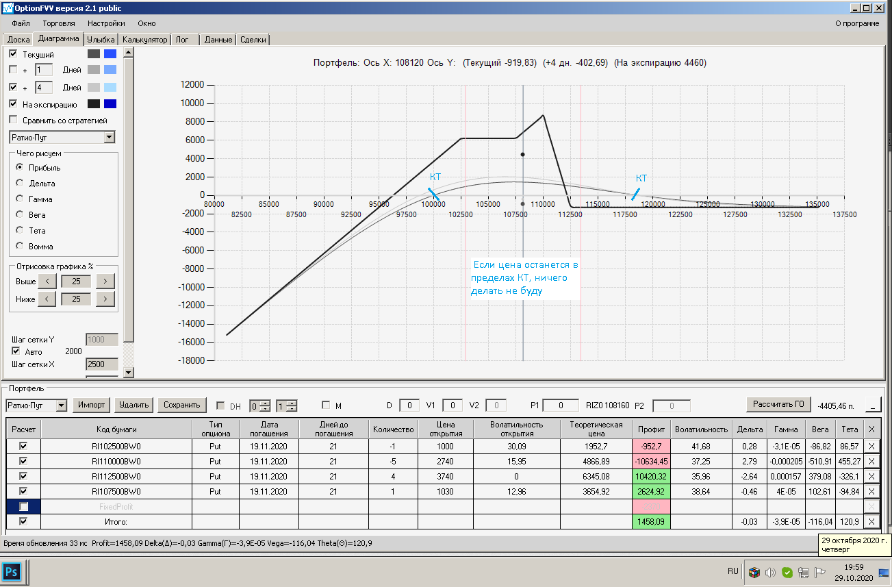The height and width of the screenshot is (587, 892).
Task: Uncheck the Расчет box for RI102500BW0
Action: tap(24, 446)
